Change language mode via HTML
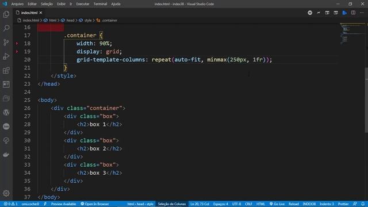Viewport: 368px width, 207px height. [x=260, y=204]
